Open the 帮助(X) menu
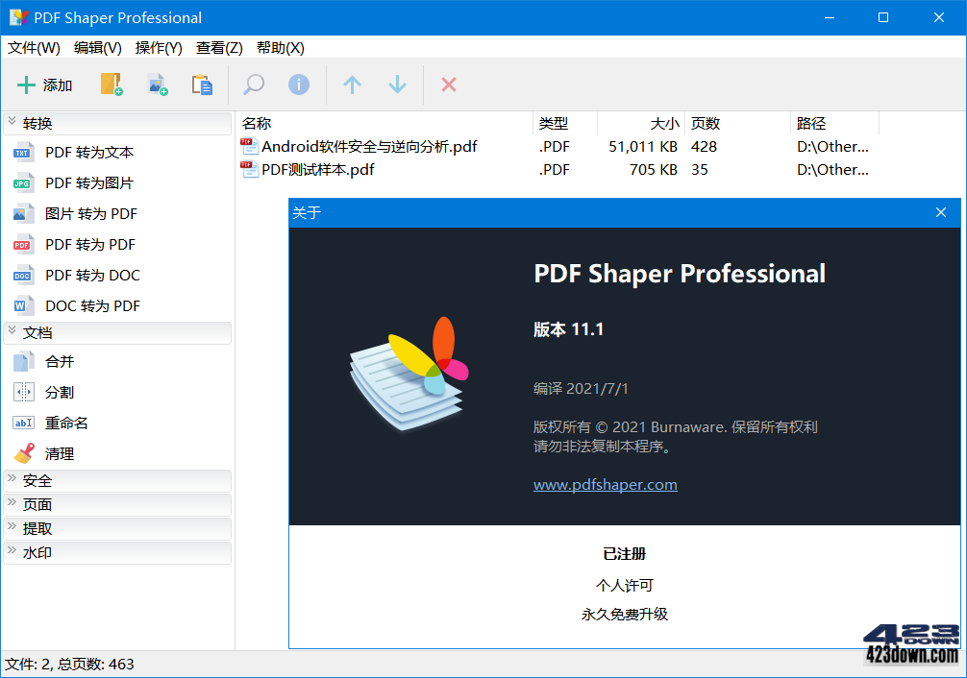This screenshot has width=967, height=678. pyautogui.click(x=281, y=48)
